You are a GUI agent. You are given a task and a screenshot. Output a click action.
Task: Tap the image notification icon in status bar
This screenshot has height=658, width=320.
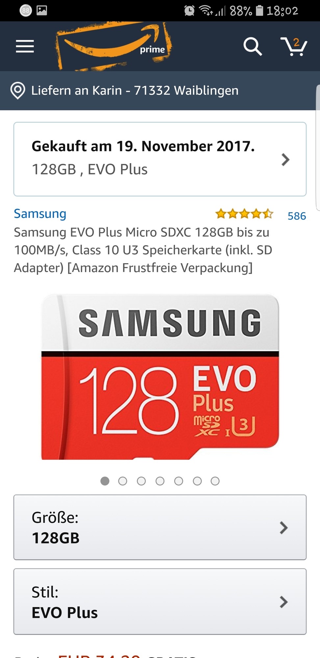pos(42,11)
